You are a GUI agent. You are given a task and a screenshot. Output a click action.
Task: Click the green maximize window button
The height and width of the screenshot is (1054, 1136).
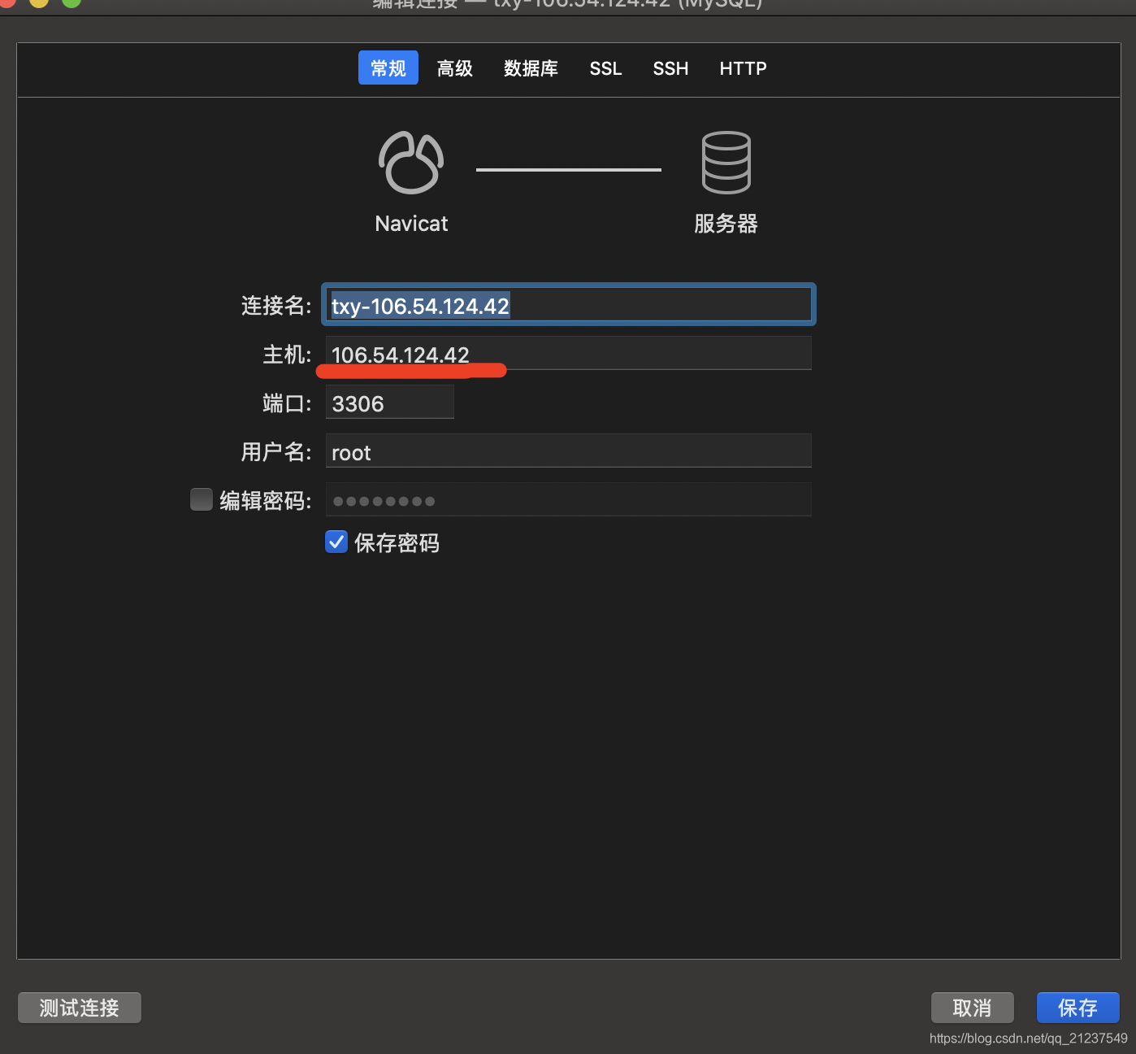coord(72,2)
